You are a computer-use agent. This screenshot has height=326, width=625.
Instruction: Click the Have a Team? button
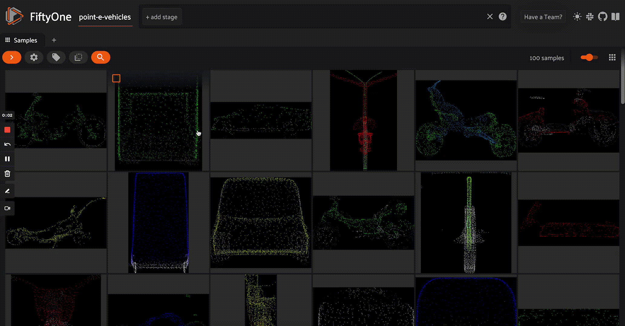543,17
